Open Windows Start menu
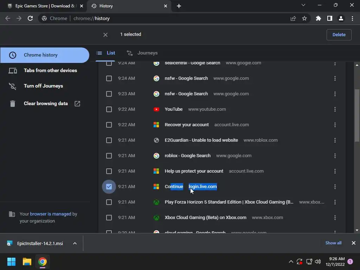The width and height of the screenshot is (360, 270). click(11, 262)
